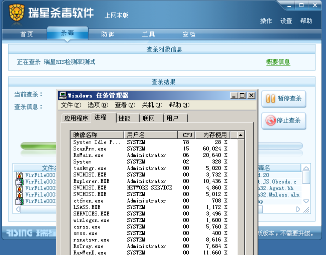Image resolution: width=326 pixels, height=255 pixels.
Task: Select RsTray.exe process row
Action: [x=154, y=246]
